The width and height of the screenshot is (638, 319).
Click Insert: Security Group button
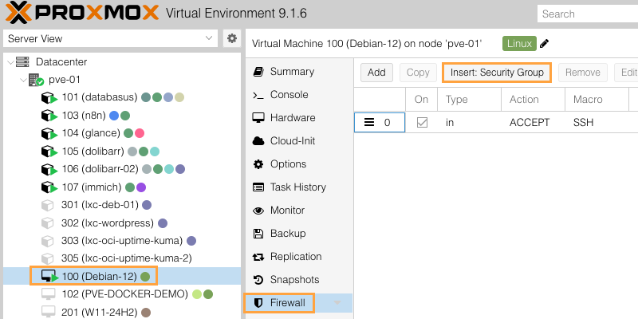click(497, 73)
